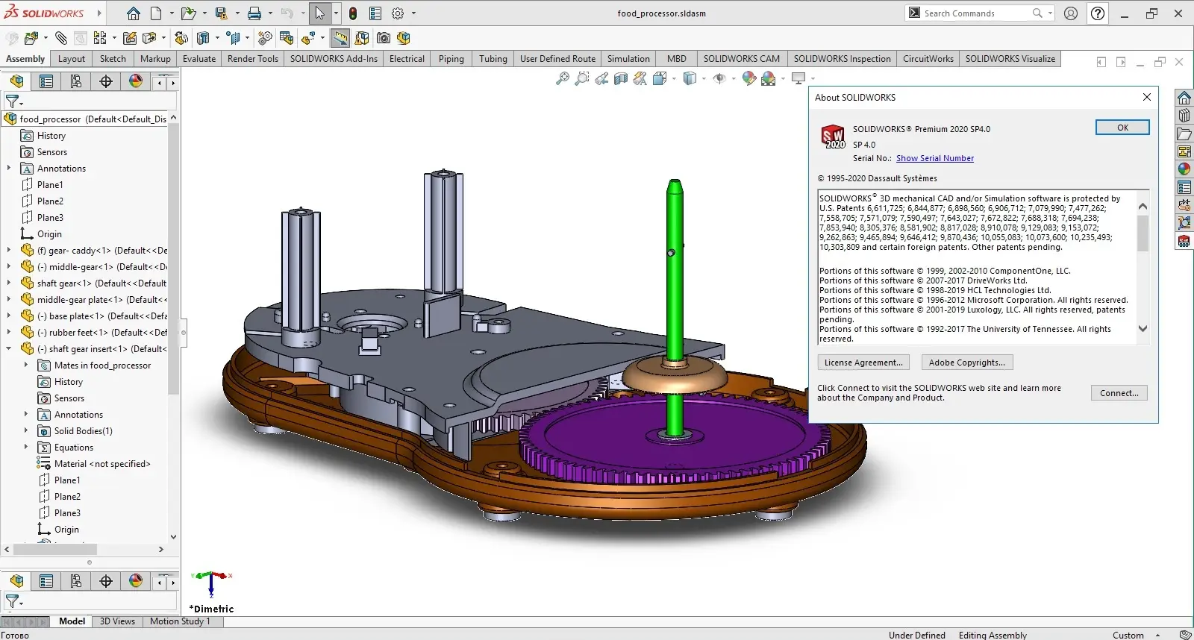
Task: Click the Show Serial Number link
Action: (935, 158)
